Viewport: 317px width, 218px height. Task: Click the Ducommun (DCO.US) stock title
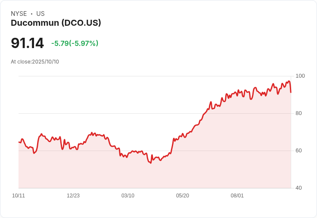coord(56,23)
